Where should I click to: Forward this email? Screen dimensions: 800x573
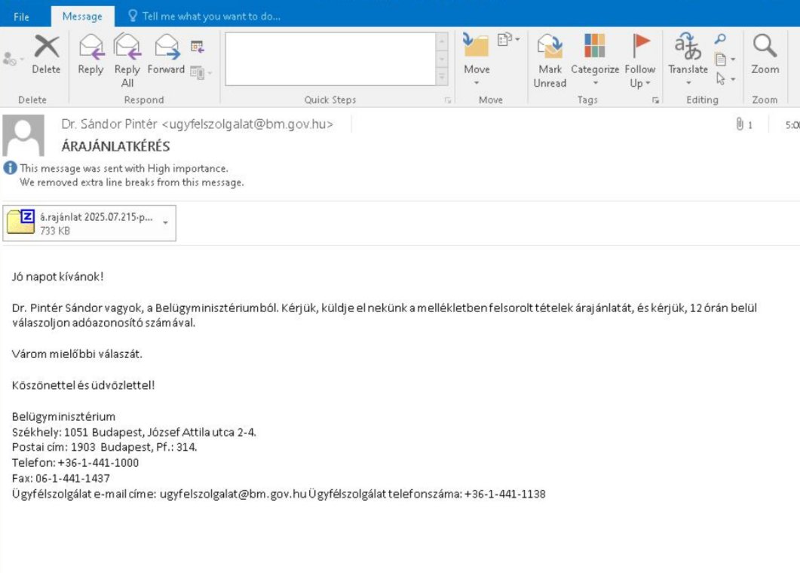click(x=166, y=54)
